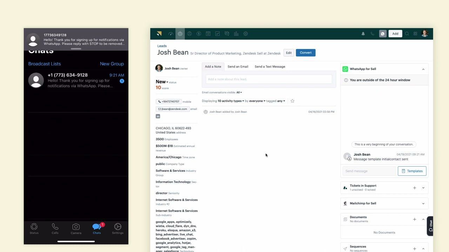
Task: Click the WhatsApp for Sell panel icon
Action: 345,69
